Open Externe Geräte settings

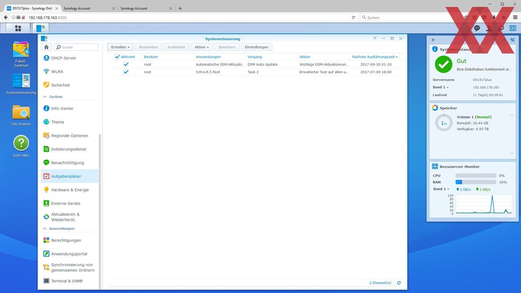pyautogui.click(x=69, y=203)
